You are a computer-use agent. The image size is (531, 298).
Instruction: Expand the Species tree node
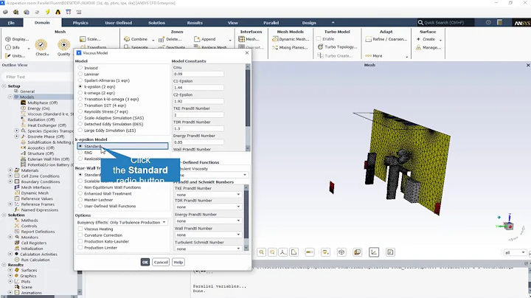click(x=16, y=131)
